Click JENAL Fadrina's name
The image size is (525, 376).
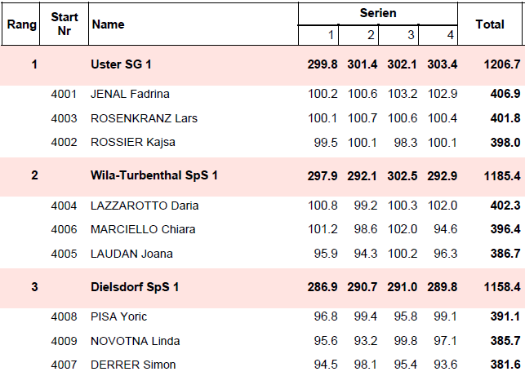130,94
